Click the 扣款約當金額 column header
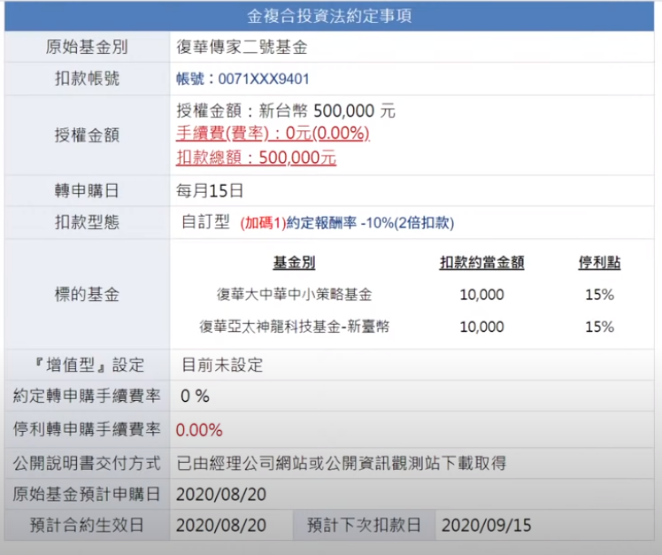 tap(481, 263)
